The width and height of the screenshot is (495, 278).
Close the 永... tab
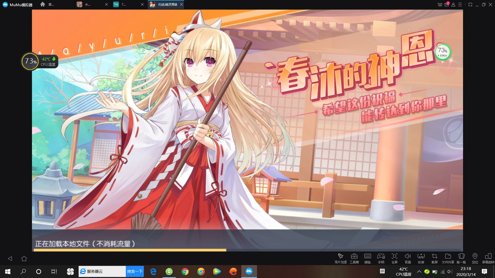106,5
